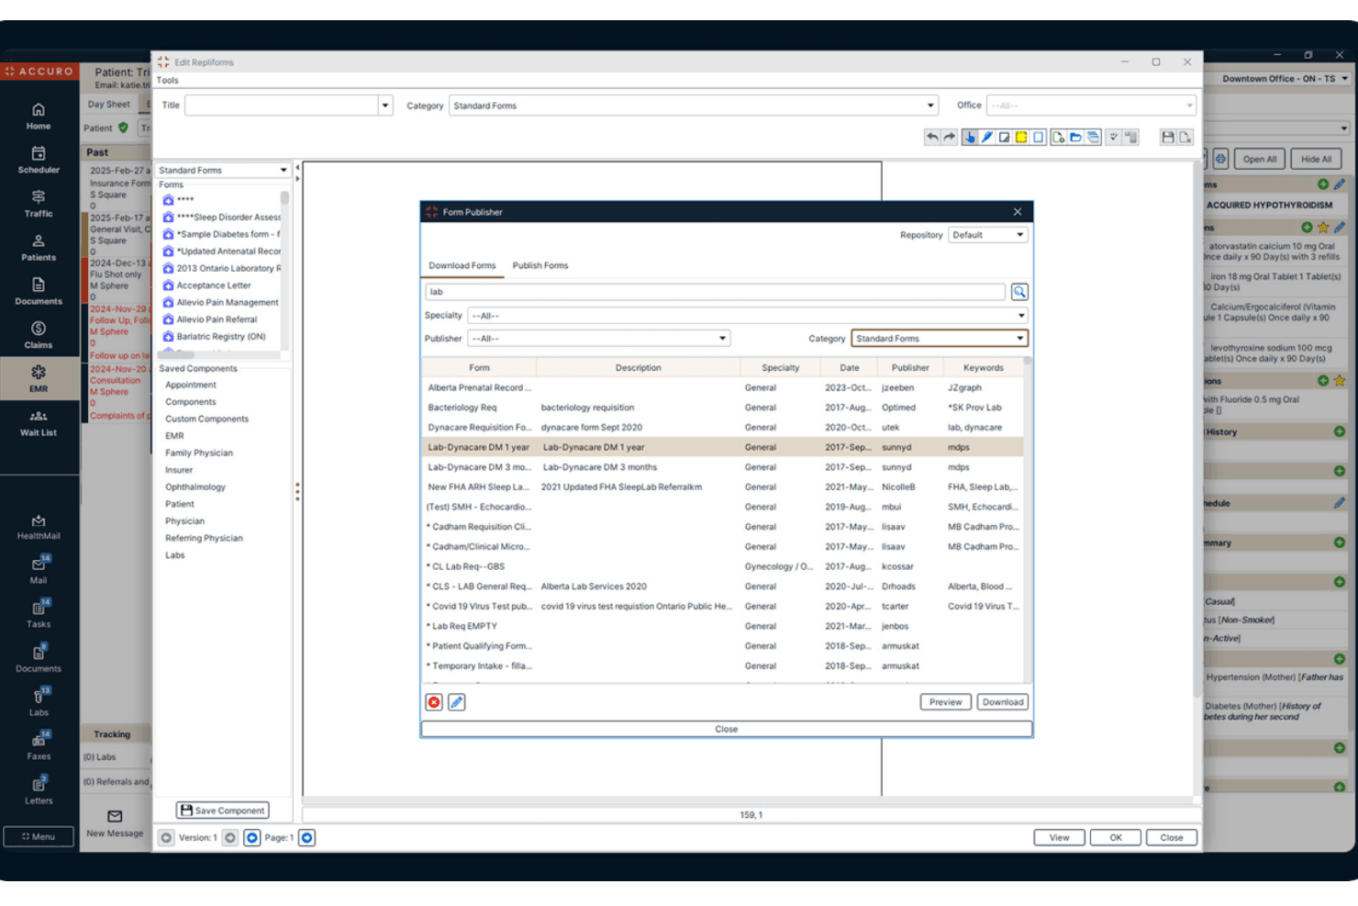Open the Category dropdown in Form Publisher
Viewport: 1358px width, 906px height.
coord(940,339)
